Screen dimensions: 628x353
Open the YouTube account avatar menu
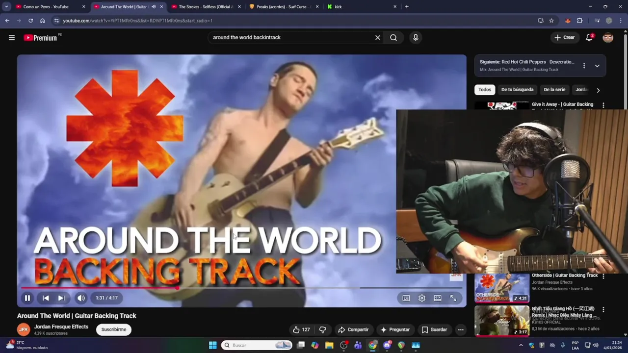(608, 38)
